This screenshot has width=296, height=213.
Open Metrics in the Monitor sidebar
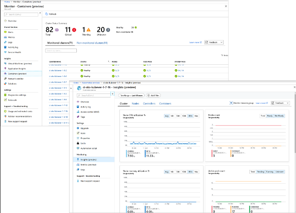[x=11, y=37]
